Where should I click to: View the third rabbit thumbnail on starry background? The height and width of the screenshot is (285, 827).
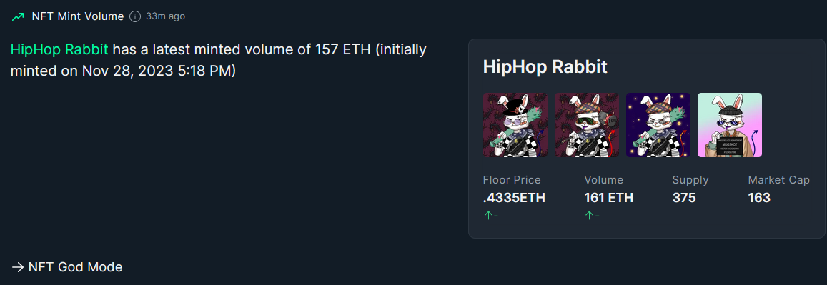click(658, 125)
